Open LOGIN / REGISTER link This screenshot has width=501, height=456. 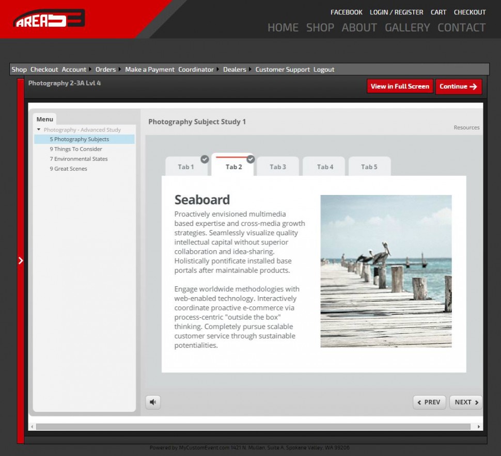pyautogui.click(x=396, y=12)
